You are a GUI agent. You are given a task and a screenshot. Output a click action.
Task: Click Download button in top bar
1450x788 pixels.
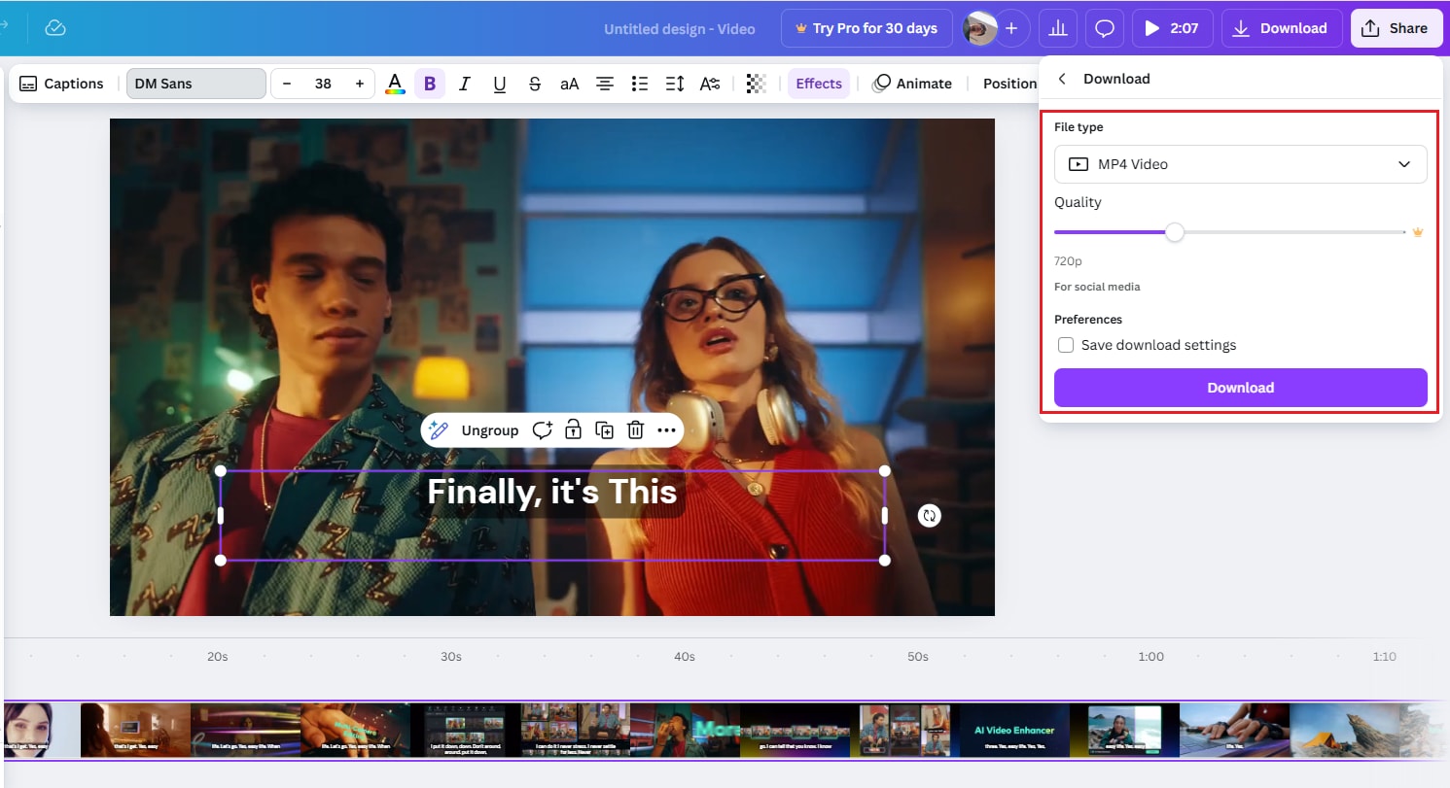click(x=1282, y=28)
